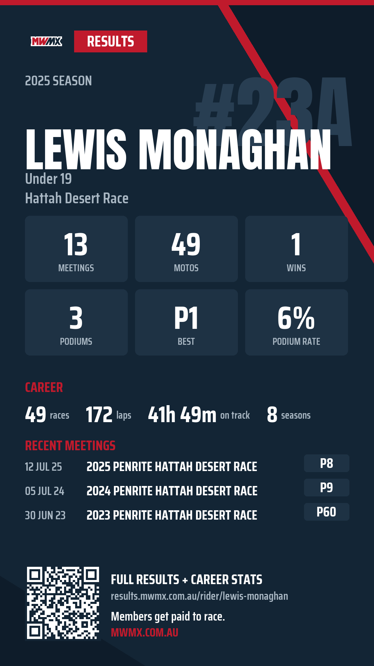Select the 49 Motos stat card
The width and height of the screenshot is (374, 666).
click(x=186, y=249)
